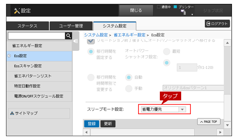This screenshot has height=140, width=238.
Task: Click the blue プリンター indicator
Action: pos(175,7)
